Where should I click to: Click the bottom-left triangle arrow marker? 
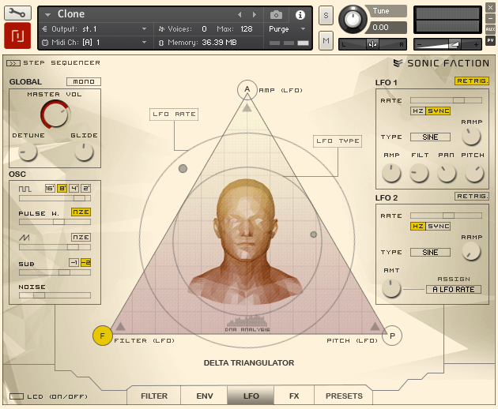click(x=120, y=326)
